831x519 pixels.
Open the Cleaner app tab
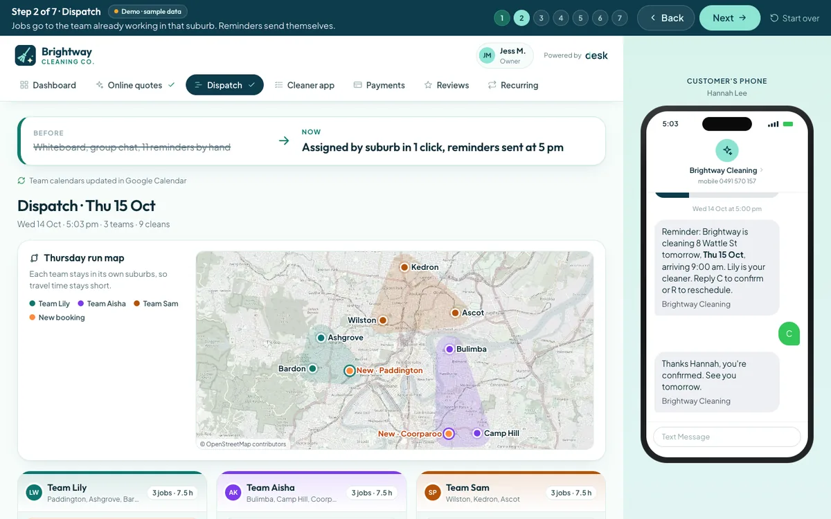pos(305,85)
